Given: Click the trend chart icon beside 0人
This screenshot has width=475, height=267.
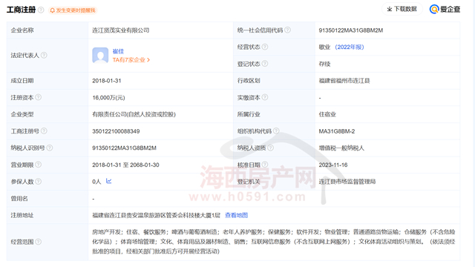Looking at the screenshot, I should (109, 181).
